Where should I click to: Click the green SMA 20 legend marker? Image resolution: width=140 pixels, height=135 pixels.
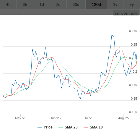pos(61,127)
